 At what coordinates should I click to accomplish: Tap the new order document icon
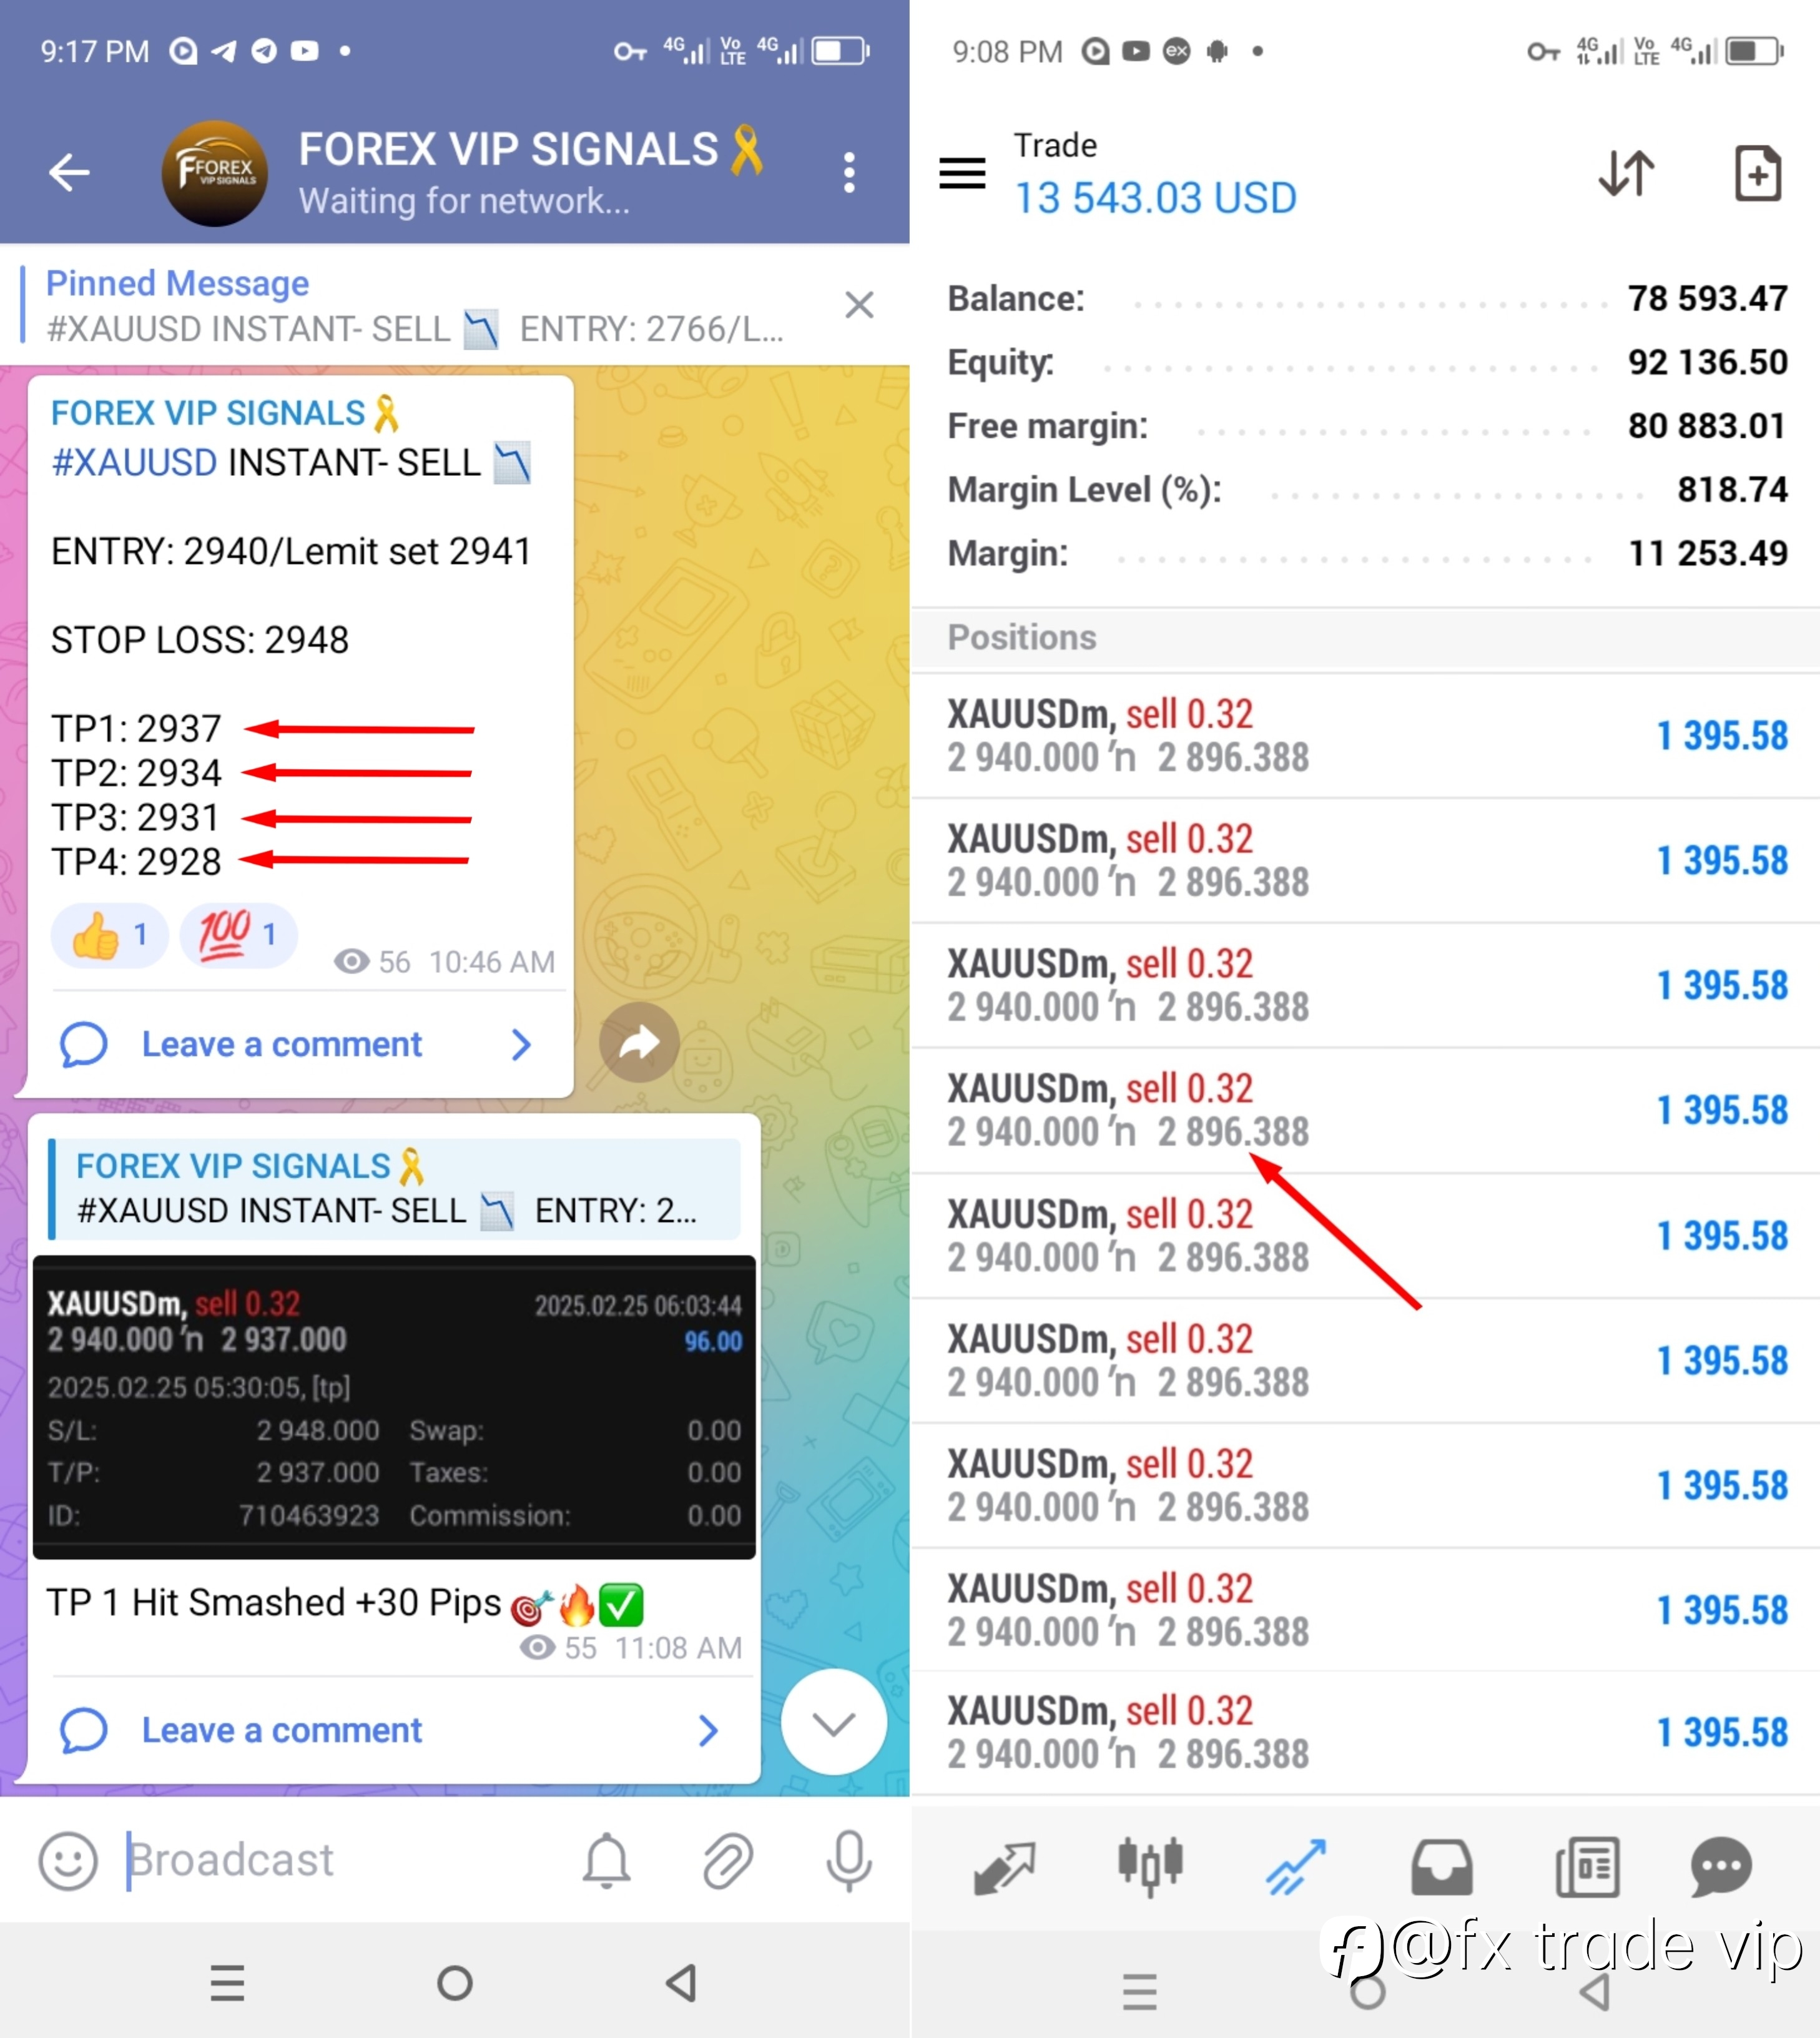1757,173
